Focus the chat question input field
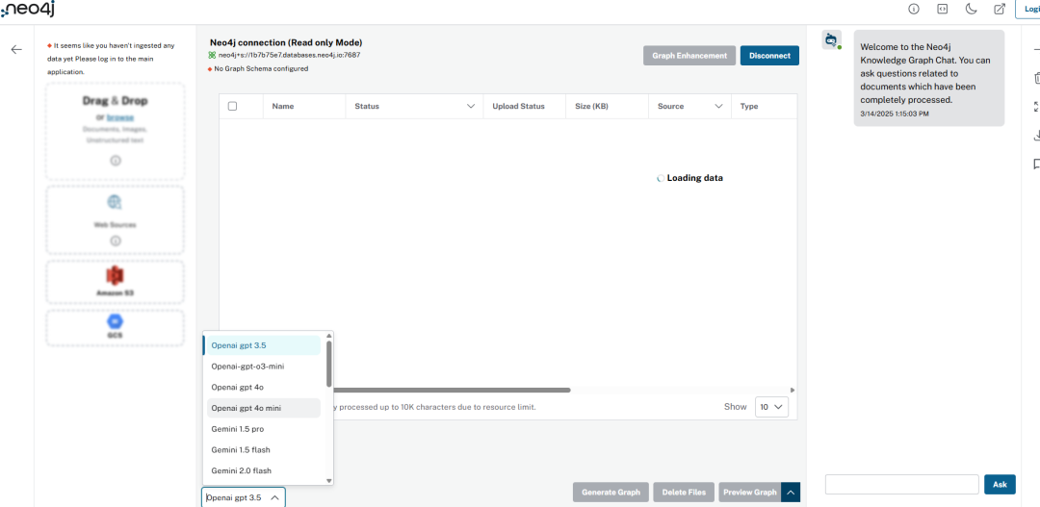This screenshot has width=1040, height=507. click(902, 485)
